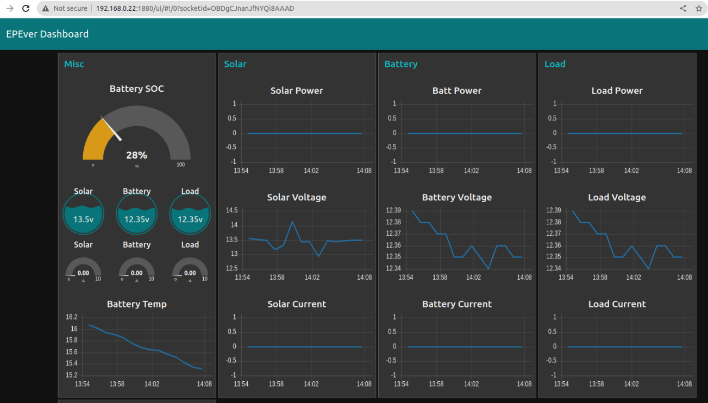
Task: Click the Battery group heading
Action: click(x=401, y=64)
